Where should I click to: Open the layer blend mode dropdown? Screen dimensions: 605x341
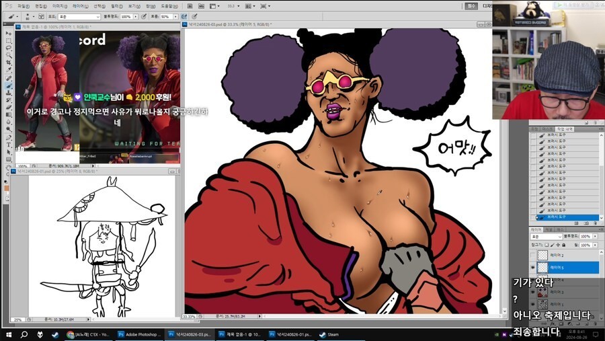click(x=544, y=237)
